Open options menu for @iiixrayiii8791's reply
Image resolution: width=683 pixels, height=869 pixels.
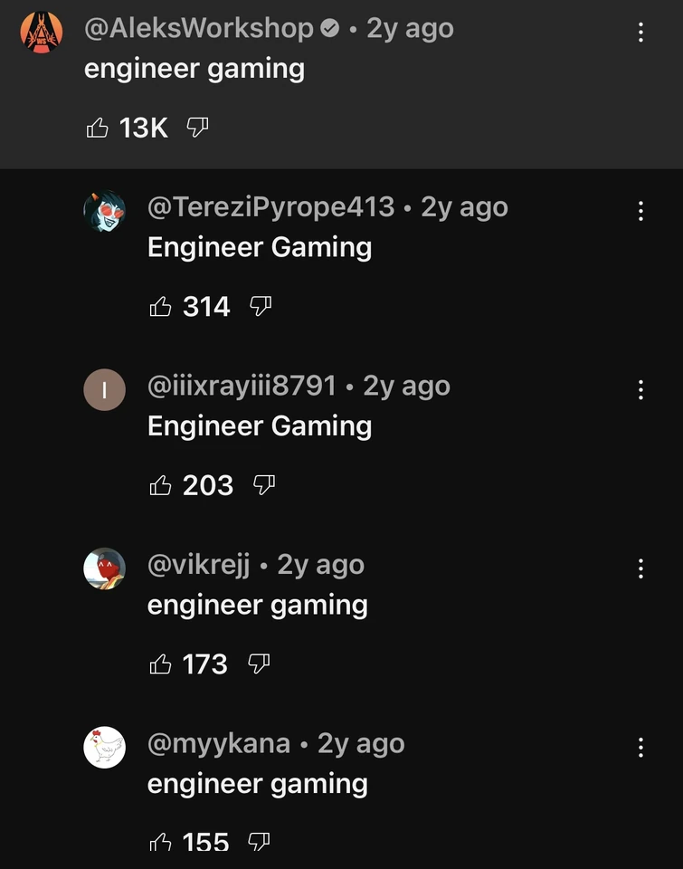(x=640, y=388)
